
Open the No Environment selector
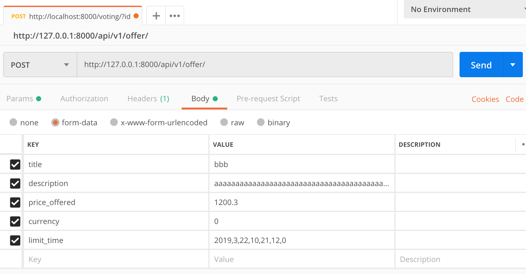(465, 9)
